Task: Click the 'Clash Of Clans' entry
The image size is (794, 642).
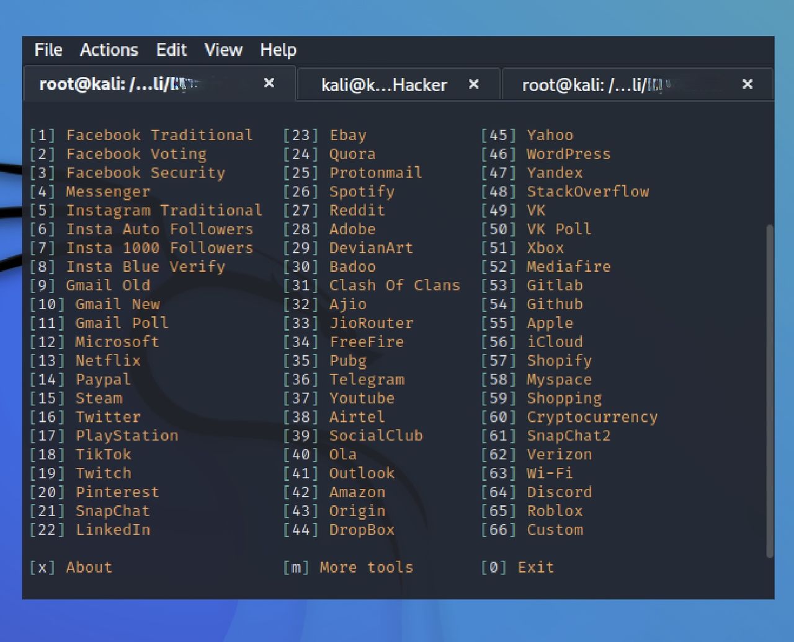Action: 395,285
